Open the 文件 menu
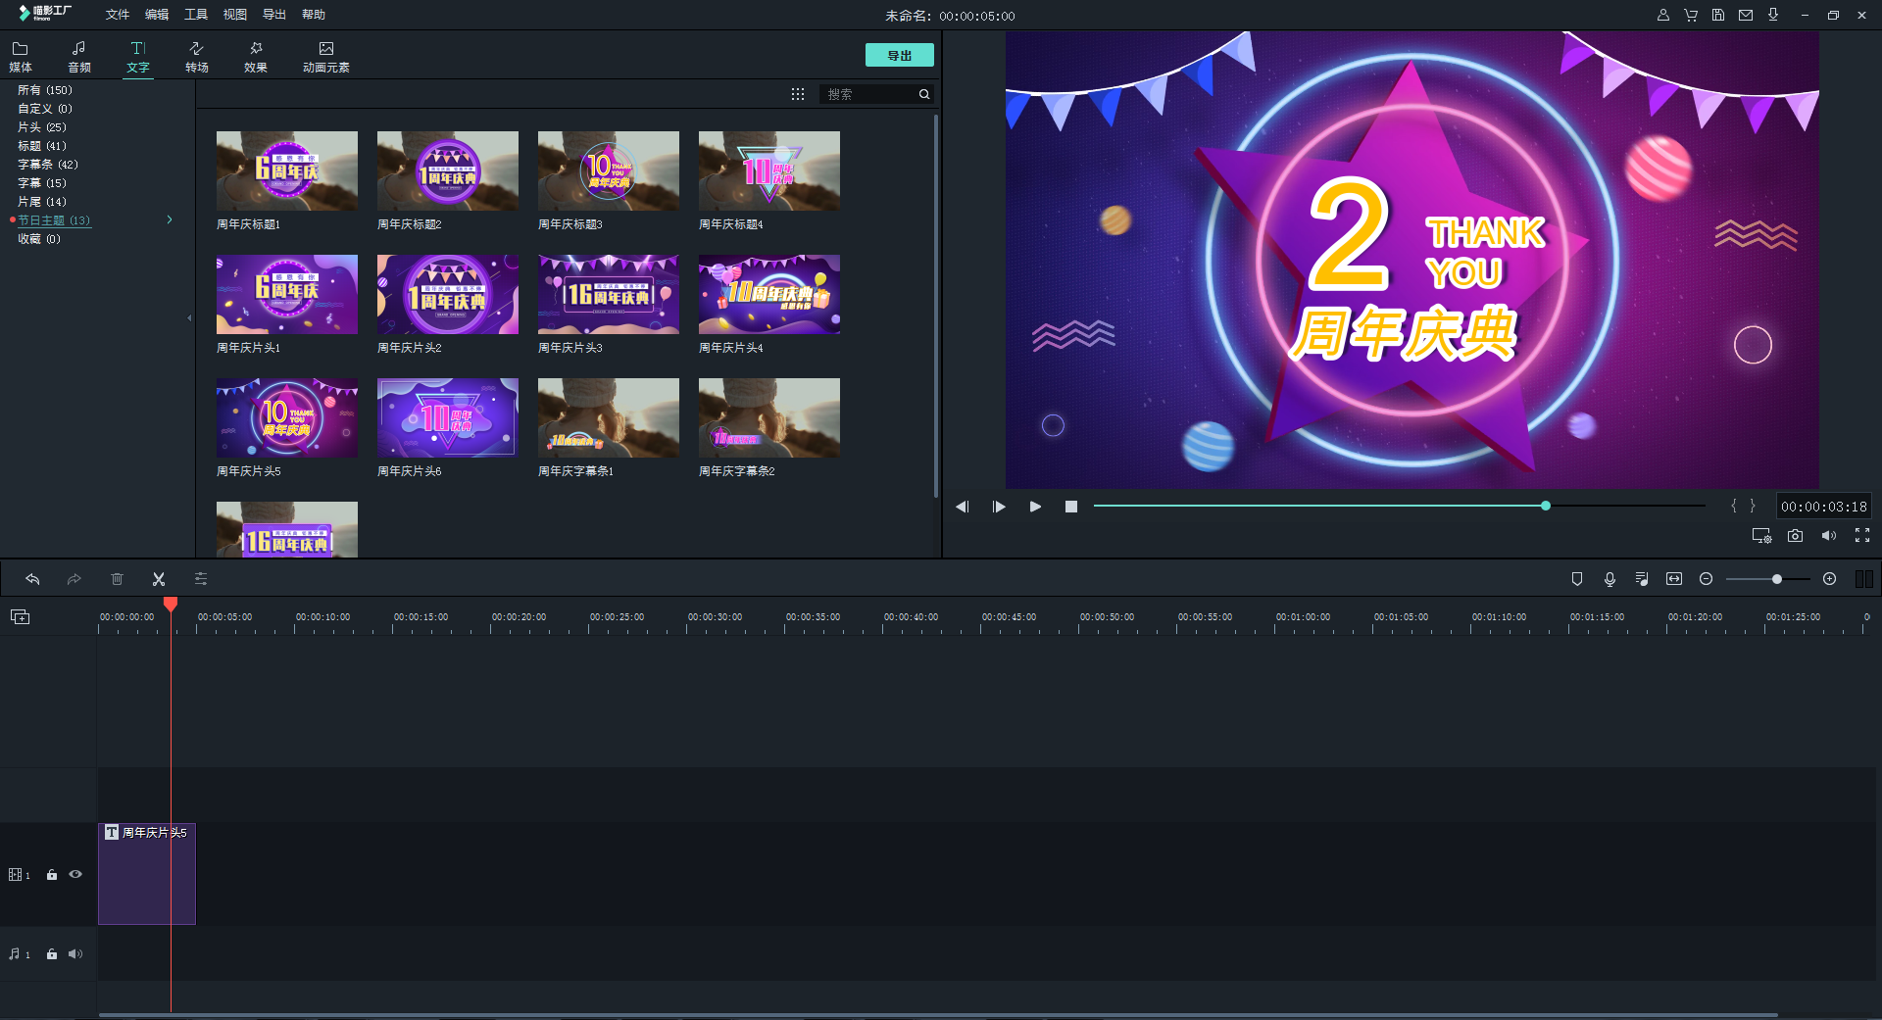 [x=118, y=15]
